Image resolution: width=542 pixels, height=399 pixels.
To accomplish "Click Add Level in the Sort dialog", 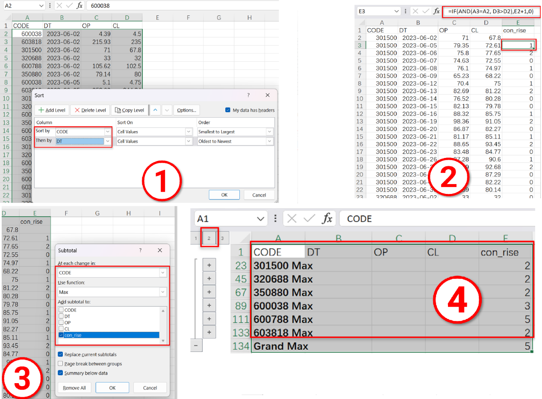I will point(52,110).
